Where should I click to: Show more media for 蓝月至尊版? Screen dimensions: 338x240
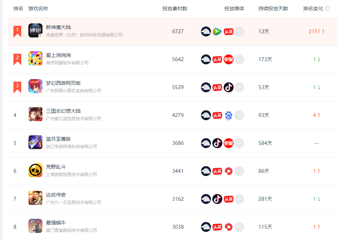click(239, 143)
